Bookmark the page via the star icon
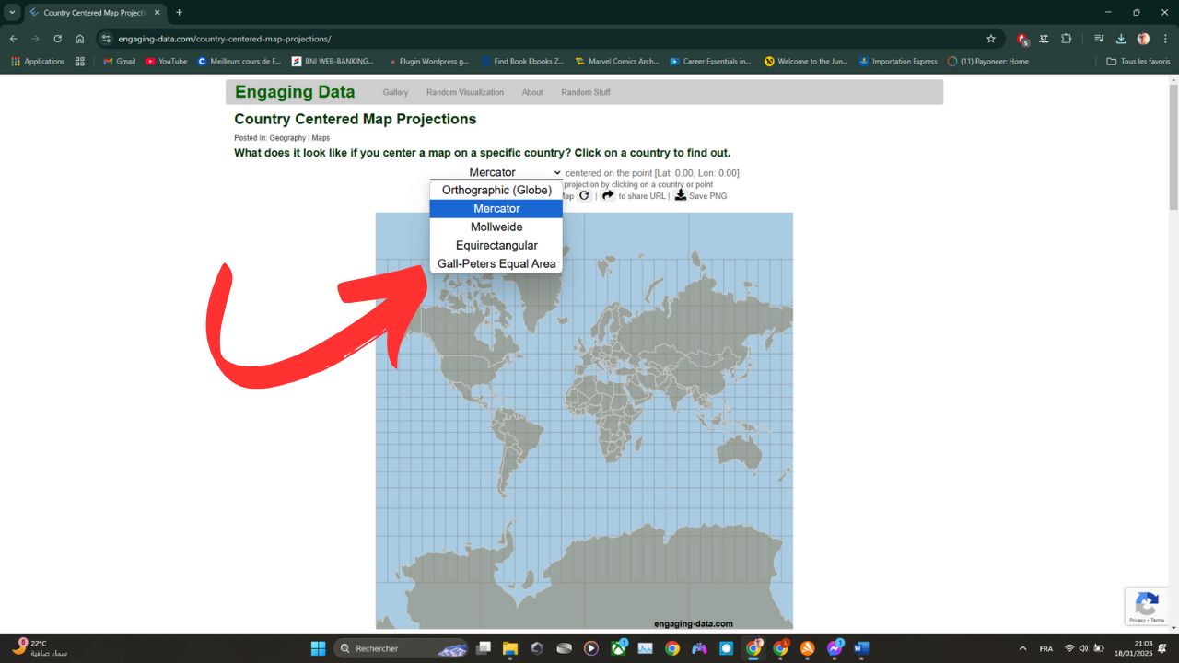The image size is (1179, 663). point(991,39)
